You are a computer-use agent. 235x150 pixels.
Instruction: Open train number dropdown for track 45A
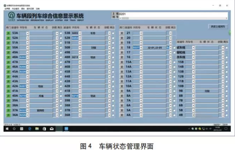coord(27,72)
